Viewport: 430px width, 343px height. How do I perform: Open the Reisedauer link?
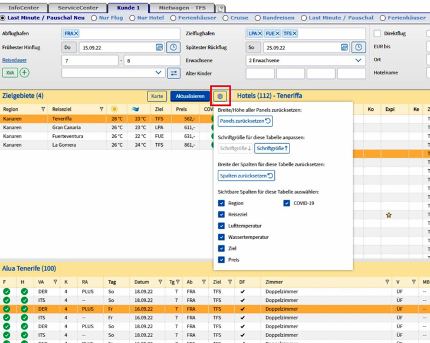click(x=15, y=60)
